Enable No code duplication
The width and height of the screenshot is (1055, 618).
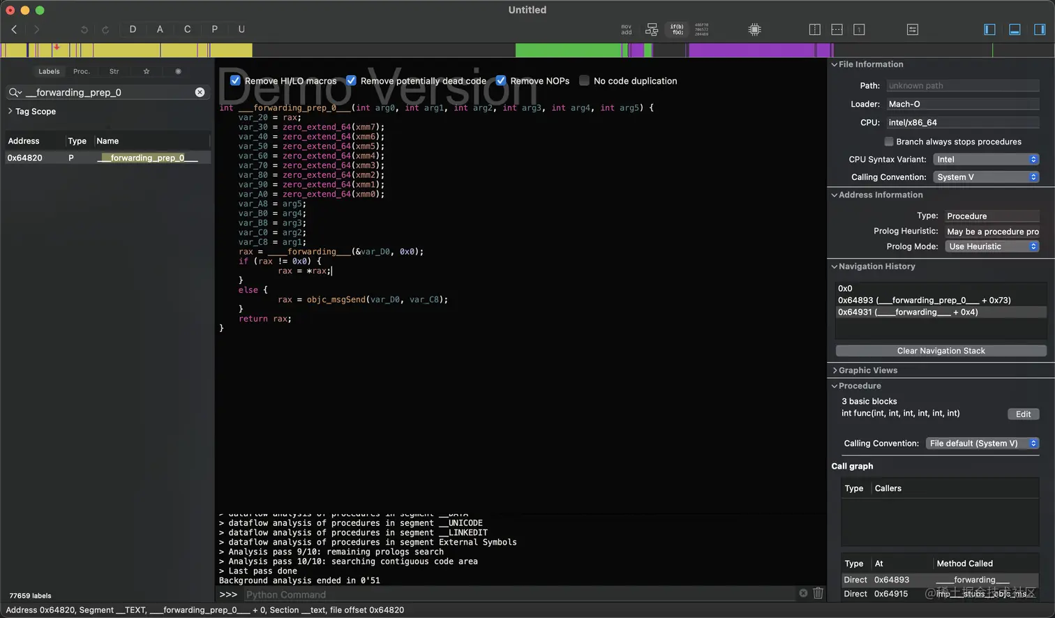pyautogui.click(x=584, y=81)
